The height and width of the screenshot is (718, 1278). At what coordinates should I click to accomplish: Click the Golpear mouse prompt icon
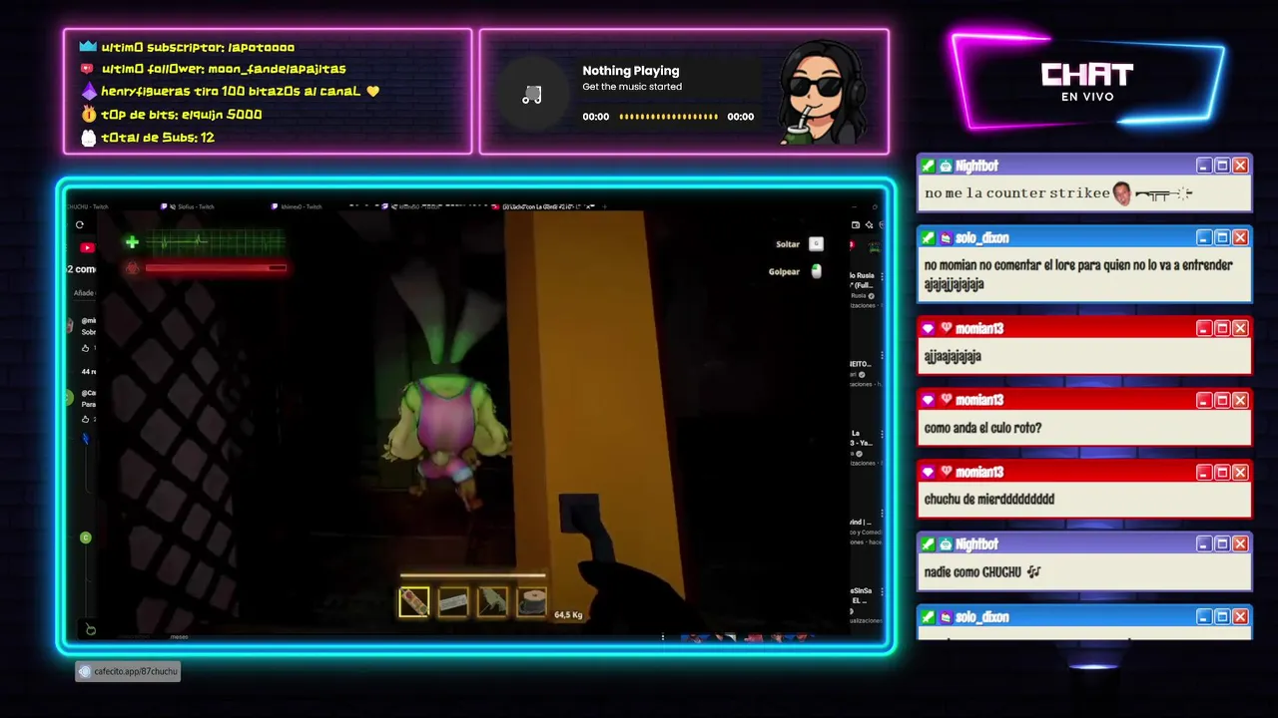[x=816, y=270]
